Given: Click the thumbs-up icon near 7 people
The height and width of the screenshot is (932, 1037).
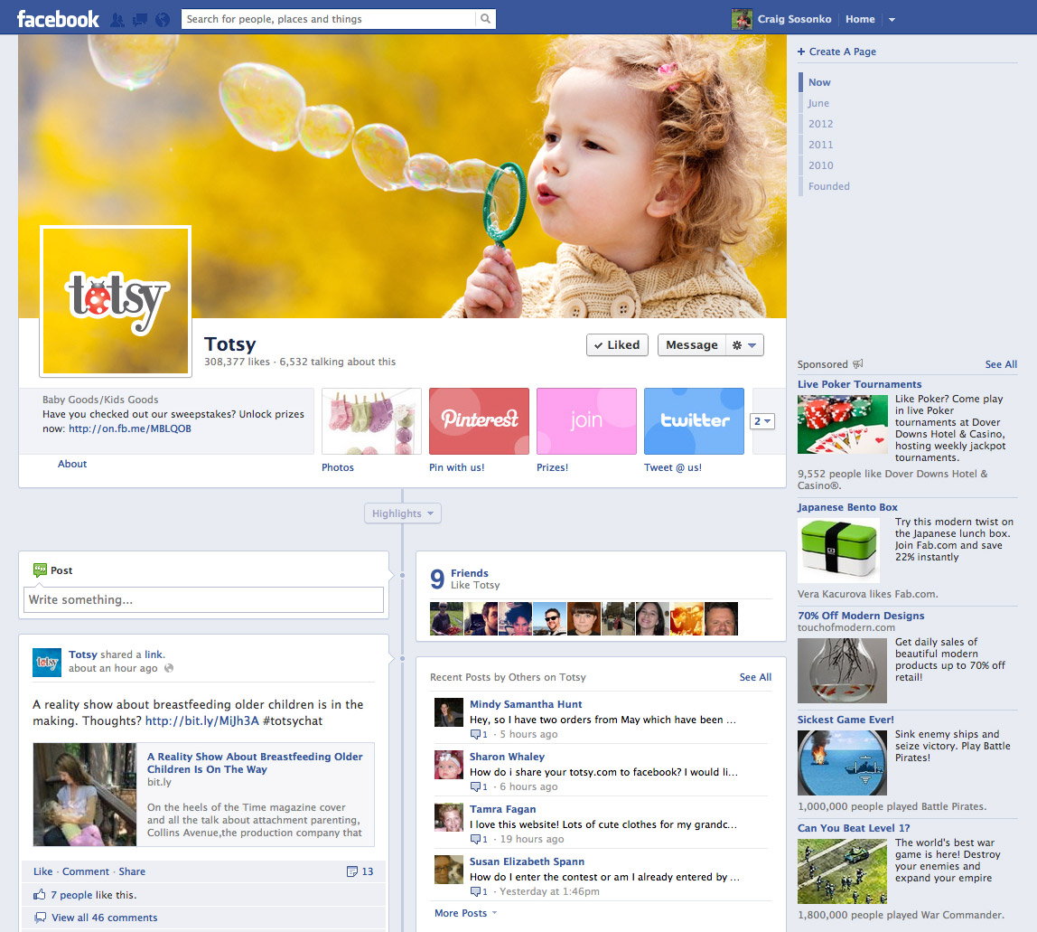Looking at the screenshot, I should [40, 895].
